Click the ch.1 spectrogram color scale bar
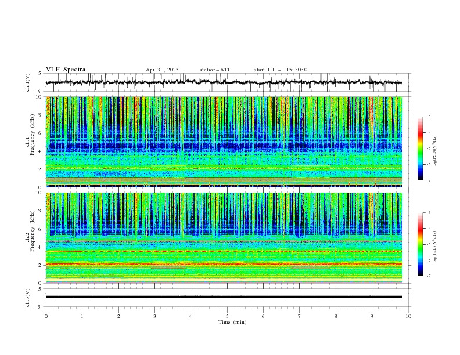 click(421, 148)
